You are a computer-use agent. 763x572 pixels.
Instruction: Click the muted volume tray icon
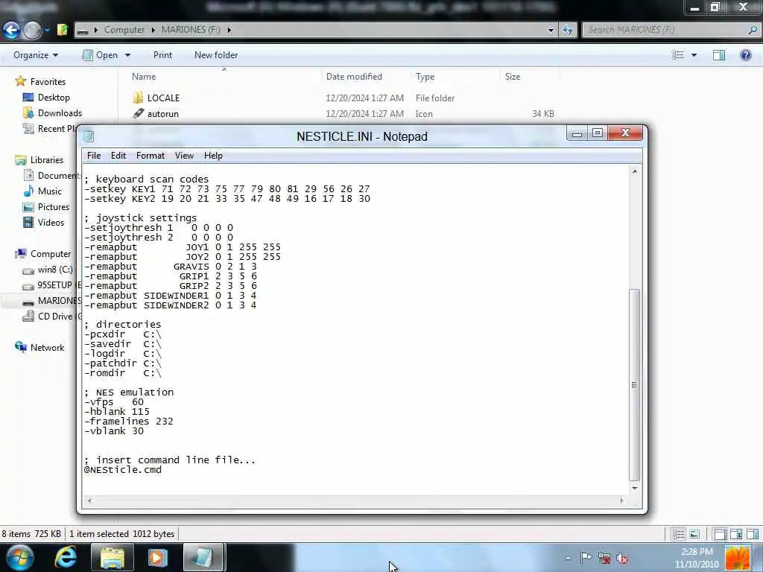[622, 559]
